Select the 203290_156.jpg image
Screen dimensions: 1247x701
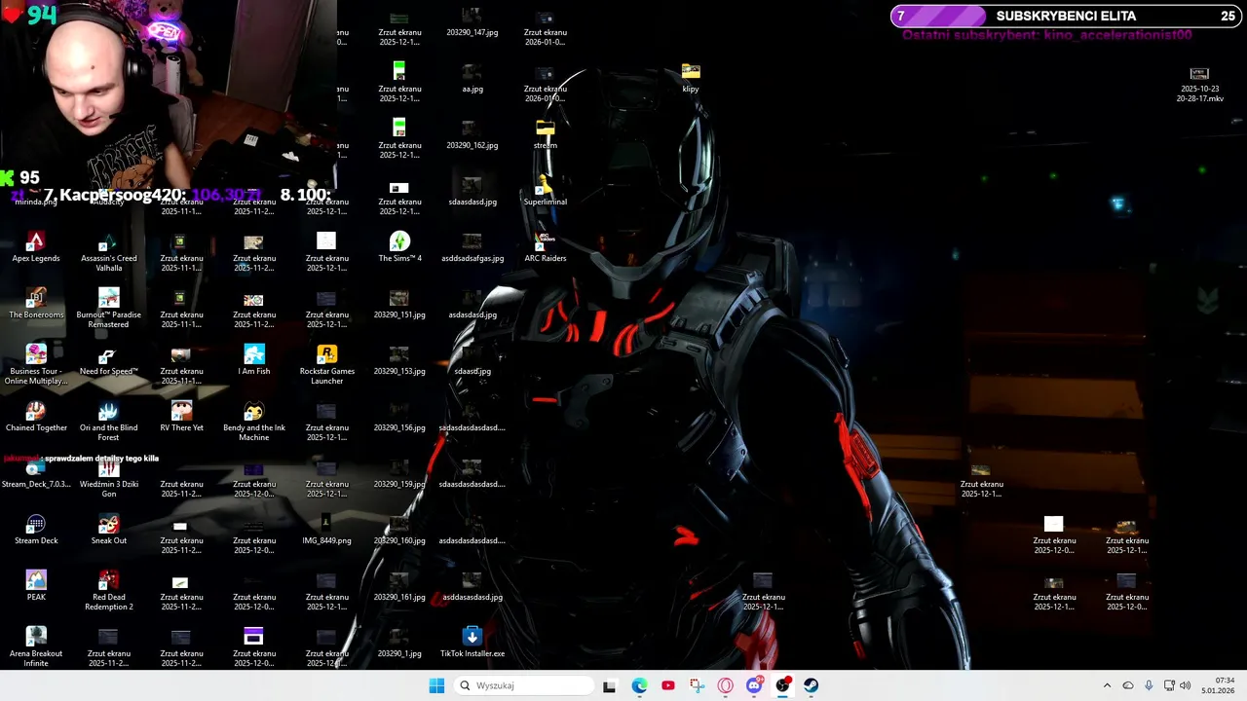(x=399, y=417)
